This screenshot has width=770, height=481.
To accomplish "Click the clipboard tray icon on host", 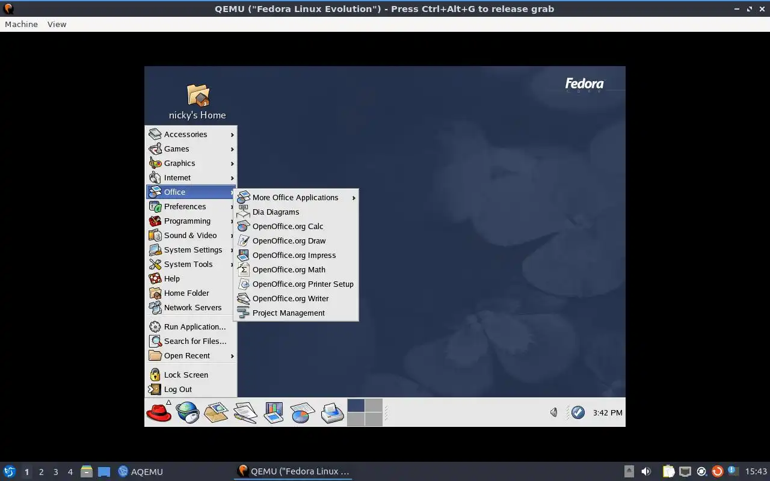I will (x=669, y=471).
